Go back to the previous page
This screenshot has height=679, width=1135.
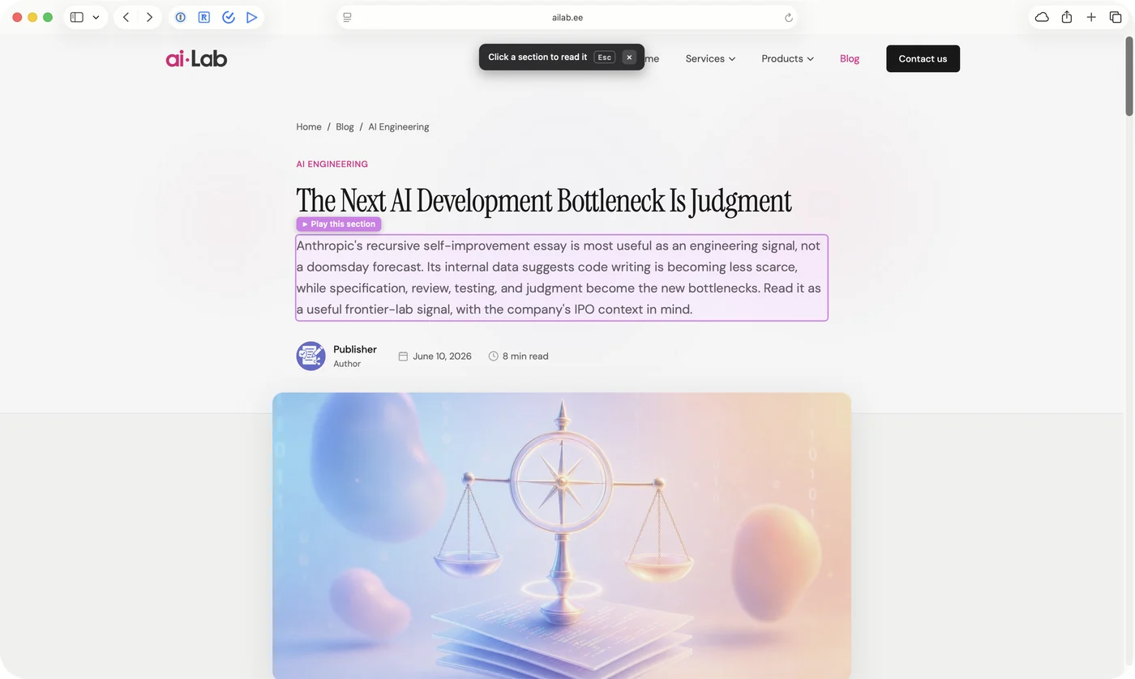tap(126, 17)
